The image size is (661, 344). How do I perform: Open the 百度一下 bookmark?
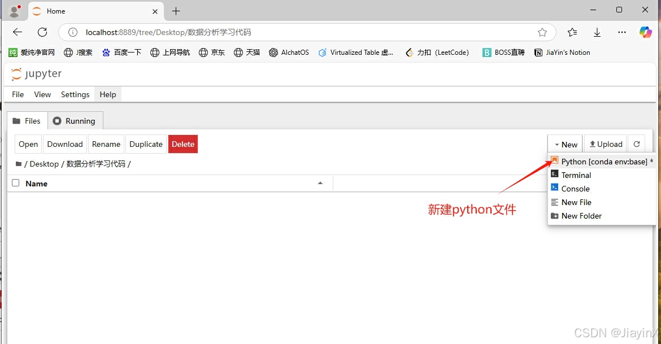(x=121, y=53)
